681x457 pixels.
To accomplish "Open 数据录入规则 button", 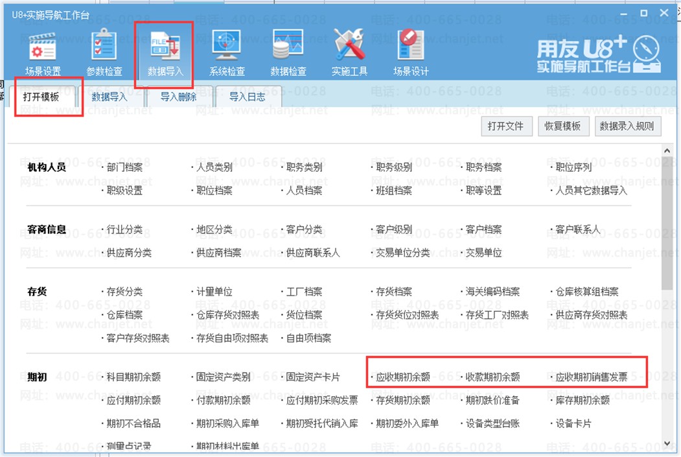I will (627, 126).
